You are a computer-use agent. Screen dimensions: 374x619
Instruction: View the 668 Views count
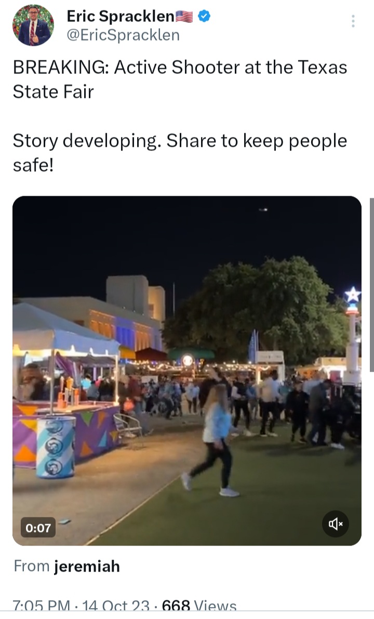(x=199, y=605)
